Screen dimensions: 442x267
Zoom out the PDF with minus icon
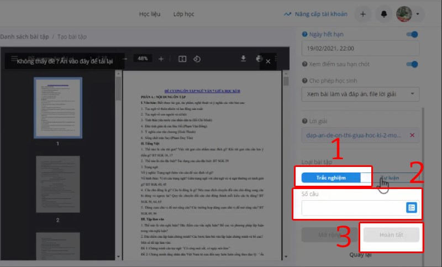[125, 59]
